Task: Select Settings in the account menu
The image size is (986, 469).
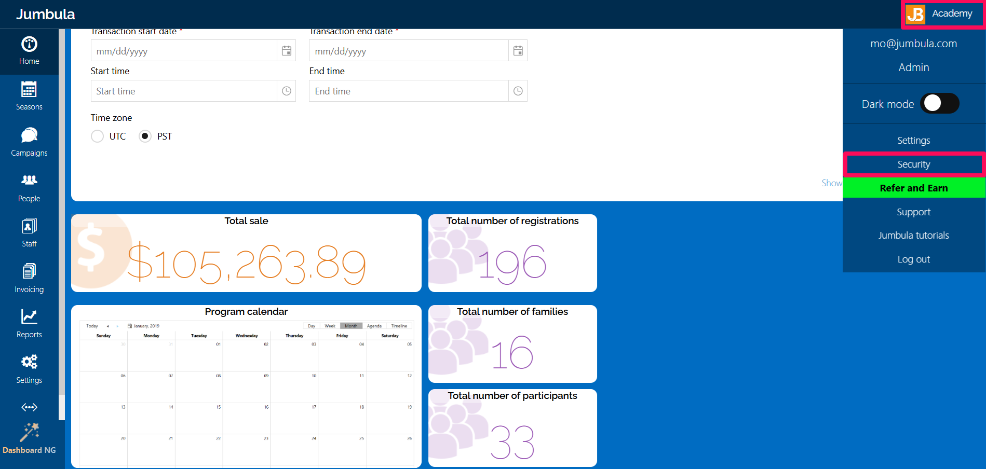Action: (914, 141)
